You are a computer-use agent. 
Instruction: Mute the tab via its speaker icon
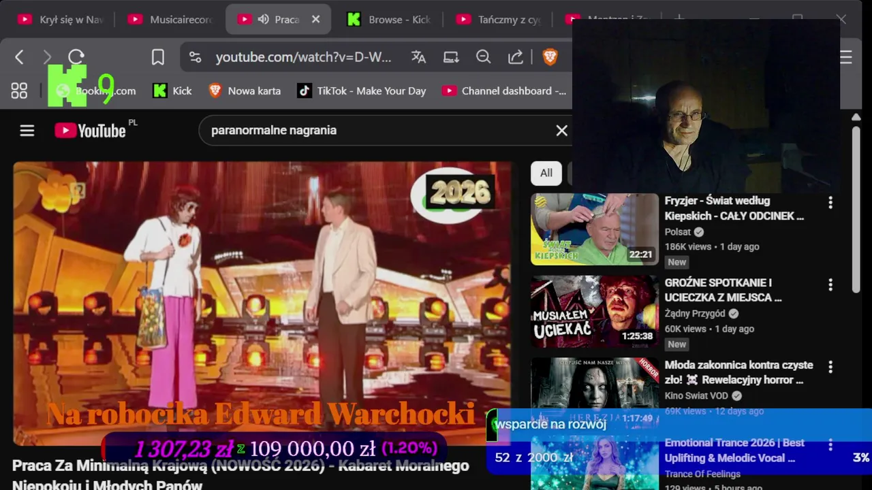[x=264, y=19]
